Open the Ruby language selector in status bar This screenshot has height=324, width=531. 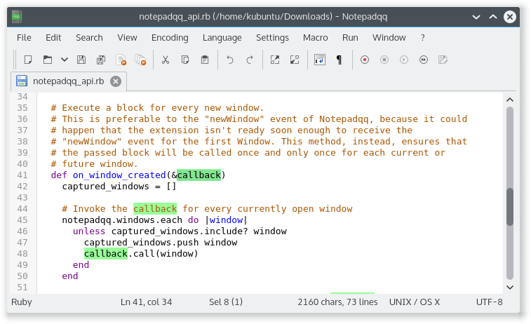click(x=22, y=302)
